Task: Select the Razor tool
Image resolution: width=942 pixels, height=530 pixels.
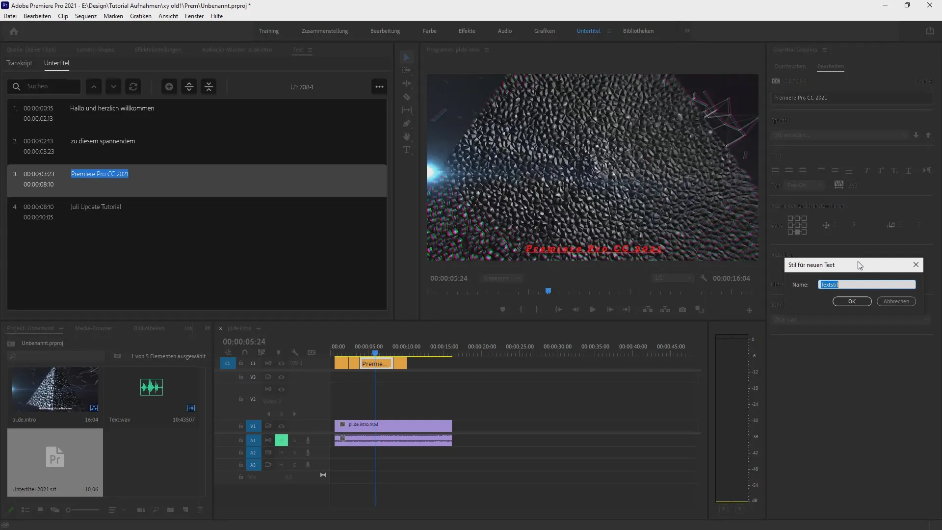Action: point(407,97)
